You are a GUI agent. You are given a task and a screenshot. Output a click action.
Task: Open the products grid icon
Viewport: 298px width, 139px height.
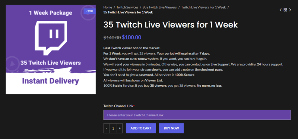tap(285, 10)
